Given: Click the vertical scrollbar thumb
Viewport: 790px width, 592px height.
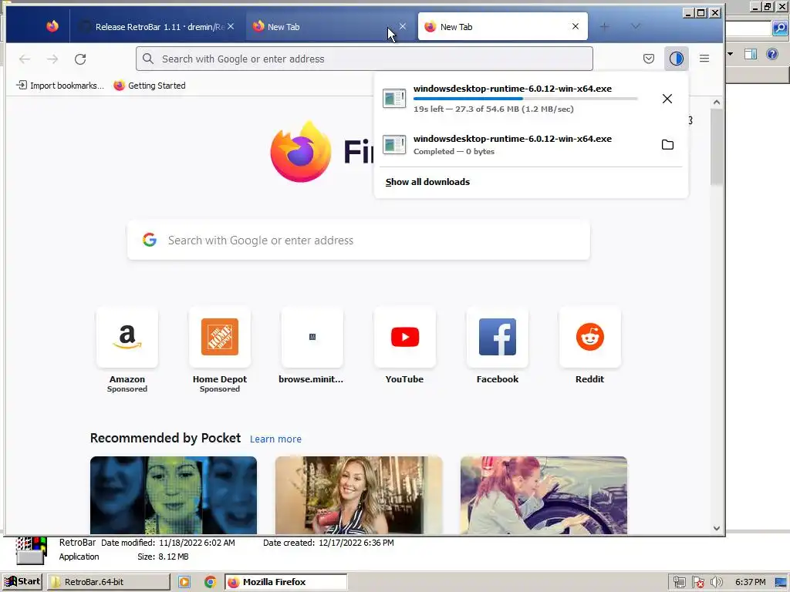Looking at the screenshot, I should (x=717, y=147).
